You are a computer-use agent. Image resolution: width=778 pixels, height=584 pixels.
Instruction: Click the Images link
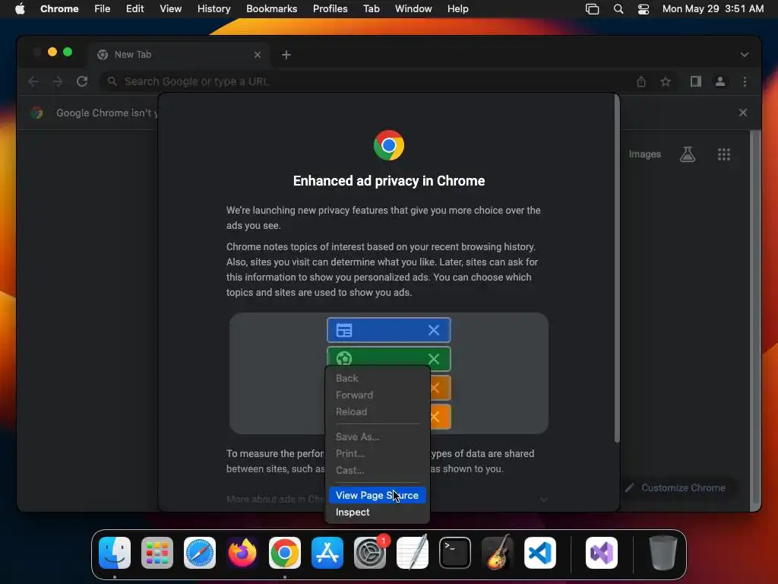pos(644,154)
